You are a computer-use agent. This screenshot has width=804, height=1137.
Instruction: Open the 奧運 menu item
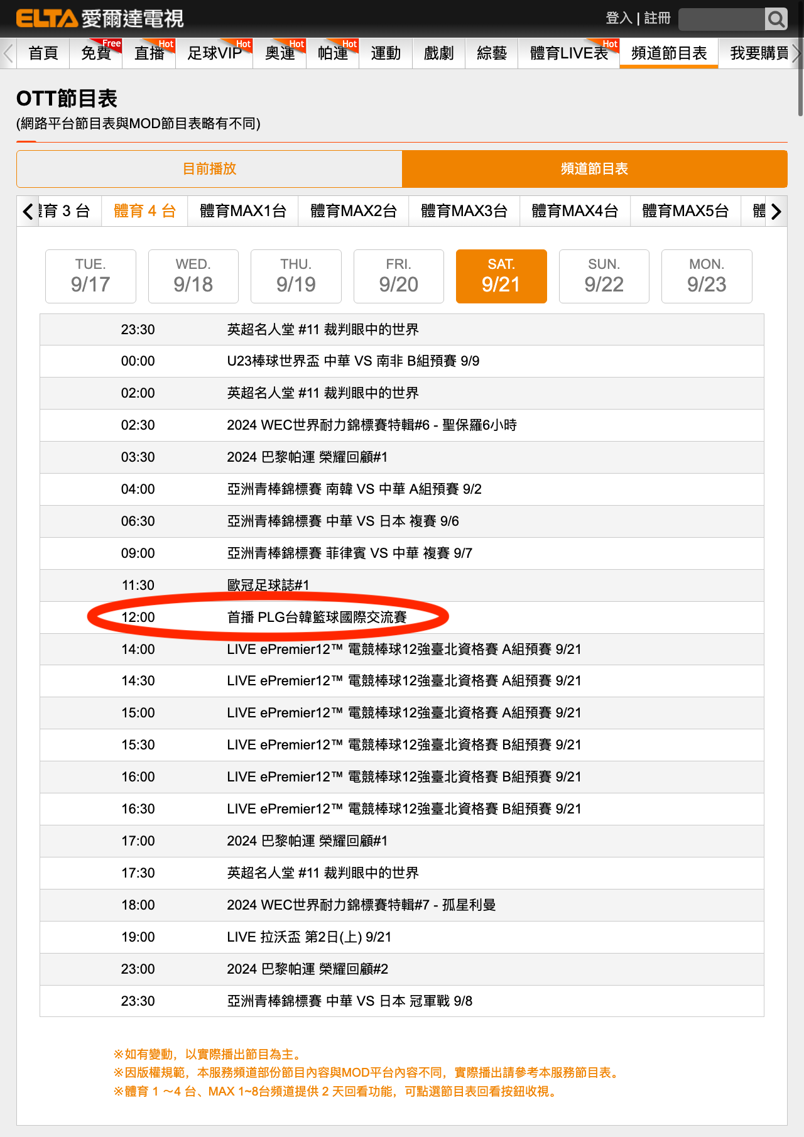(280, 53)
